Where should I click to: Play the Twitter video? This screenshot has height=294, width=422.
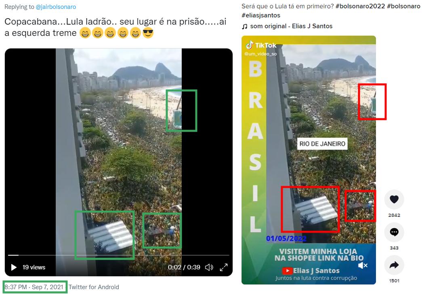coord(14,267)
